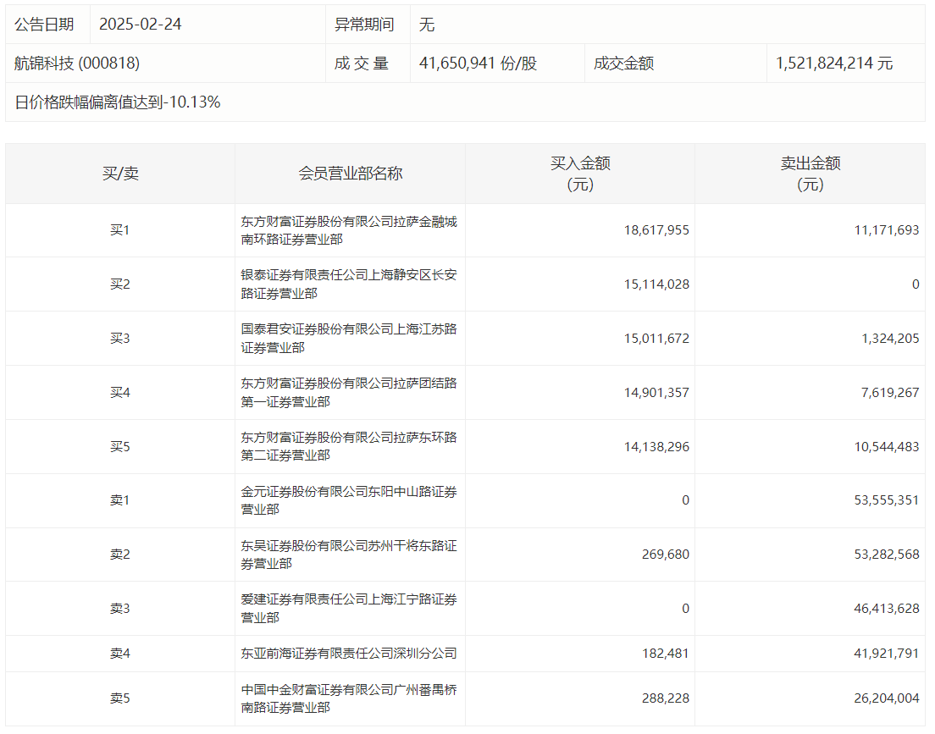Click the 买/卖 column header
The image size is (935, 734).
tap(120, 174)
